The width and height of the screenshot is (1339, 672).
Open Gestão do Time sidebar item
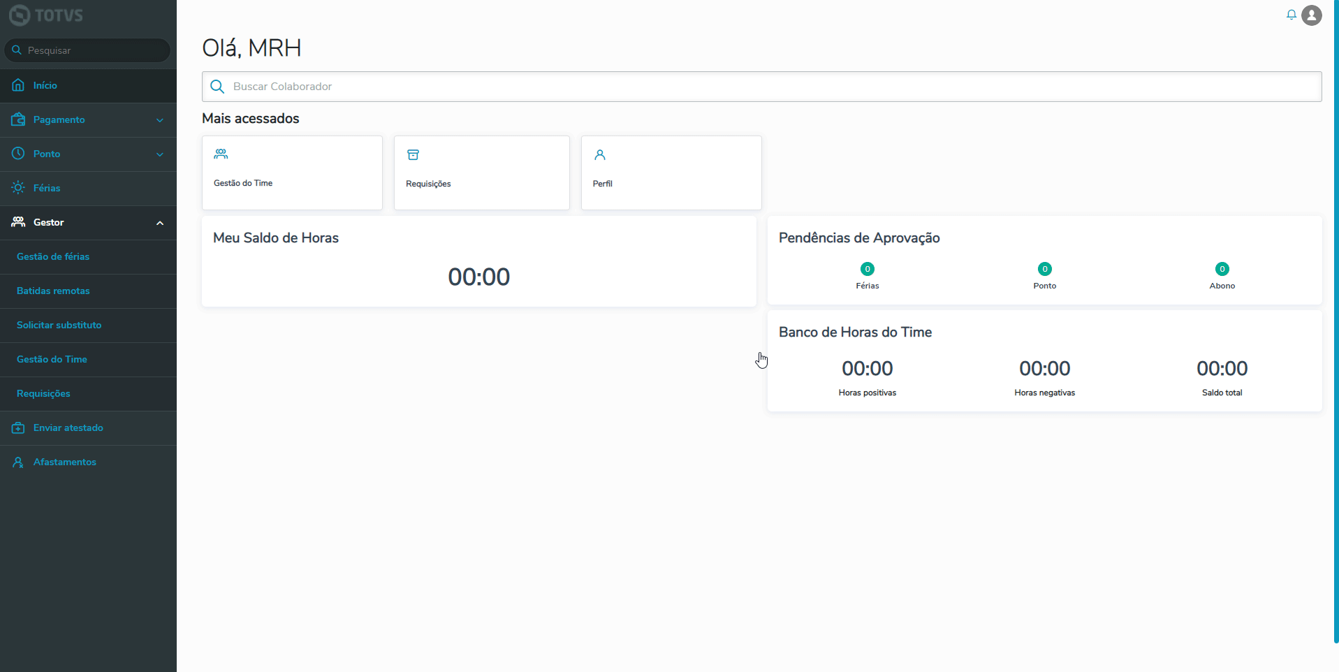(88, 359)
